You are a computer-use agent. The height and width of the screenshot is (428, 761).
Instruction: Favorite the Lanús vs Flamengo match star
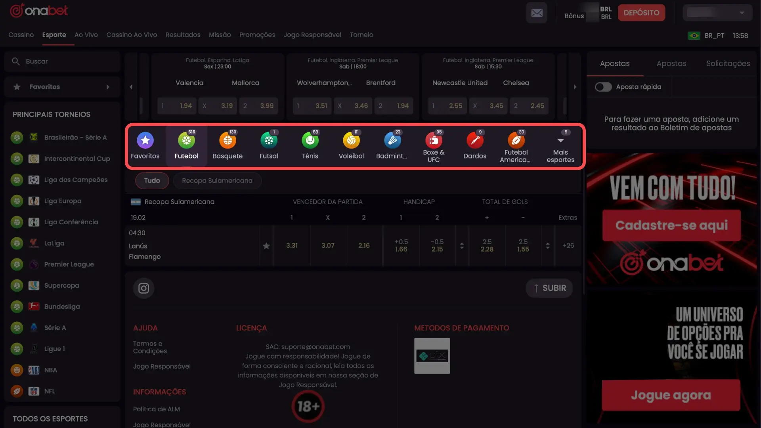click(266, 246)
